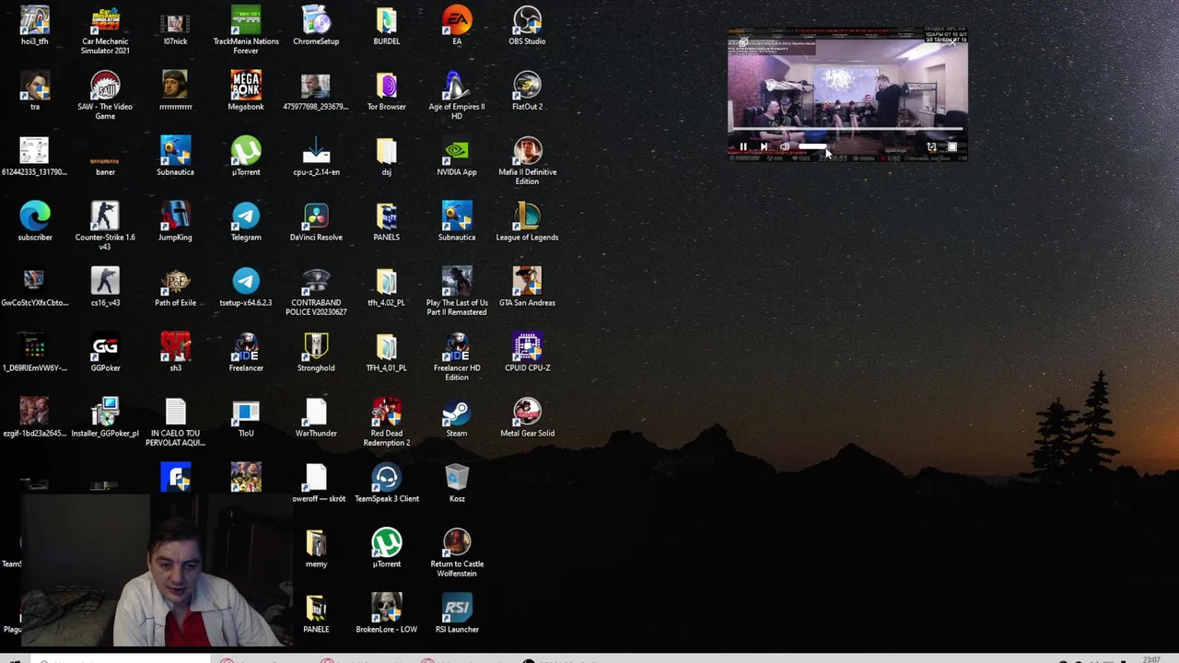Open the PANELS archive

pyautogui.click(x=386, y=221)
